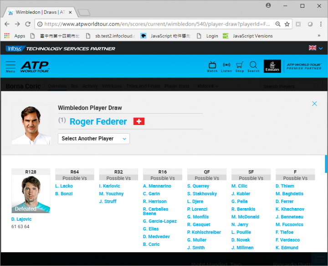
Task: Close the Wimbledon Player Draw overlay
Action: (314, 104)
